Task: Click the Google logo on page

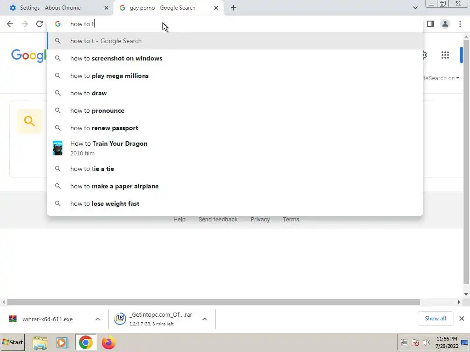Action: click(29, 55)
